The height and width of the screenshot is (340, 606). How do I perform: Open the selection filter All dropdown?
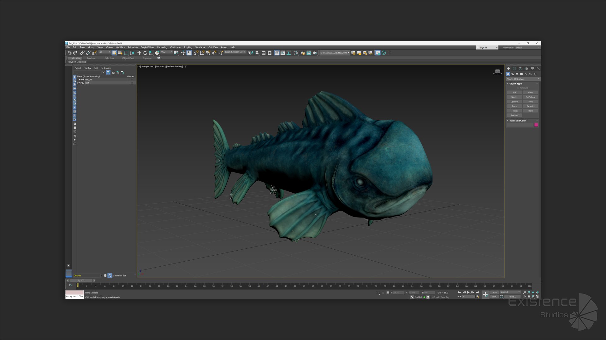point(104,52)
